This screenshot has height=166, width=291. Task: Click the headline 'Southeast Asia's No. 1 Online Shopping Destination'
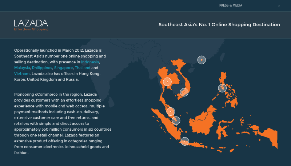coord(219,25)
